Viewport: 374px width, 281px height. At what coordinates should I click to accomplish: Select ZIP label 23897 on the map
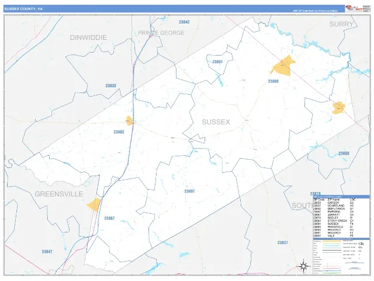click(189, 191)
